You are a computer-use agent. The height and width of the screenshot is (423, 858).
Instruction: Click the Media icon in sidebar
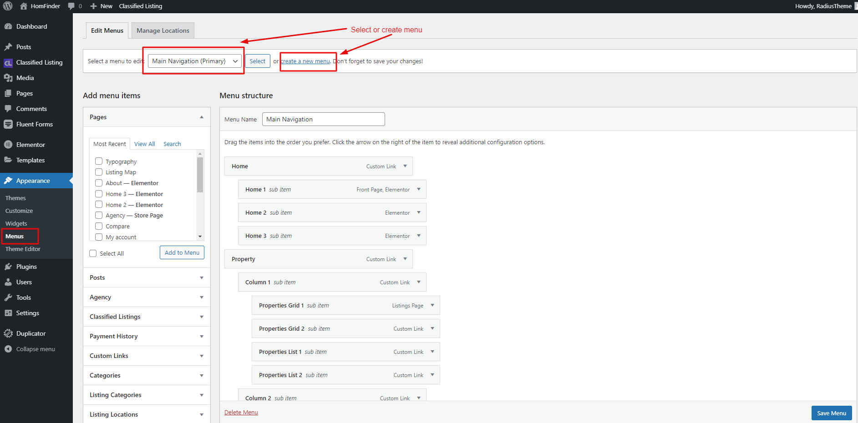(x=8, y=78)
